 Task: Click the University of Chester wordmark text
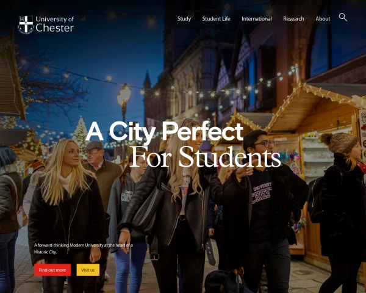click(55, 24)
